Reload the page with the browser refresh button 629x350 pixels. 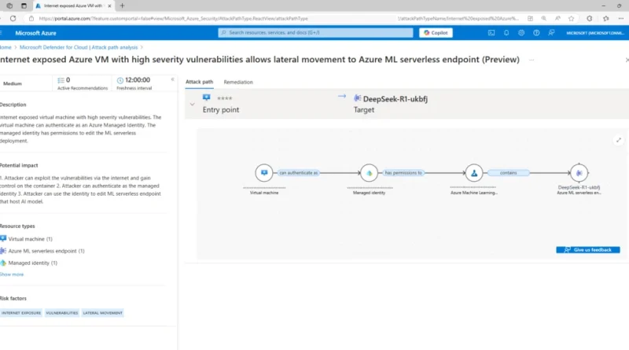(13, 18)
